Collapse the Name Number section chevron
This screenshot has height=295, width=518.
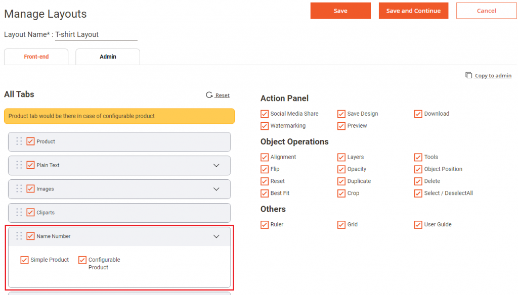[217, 236]
